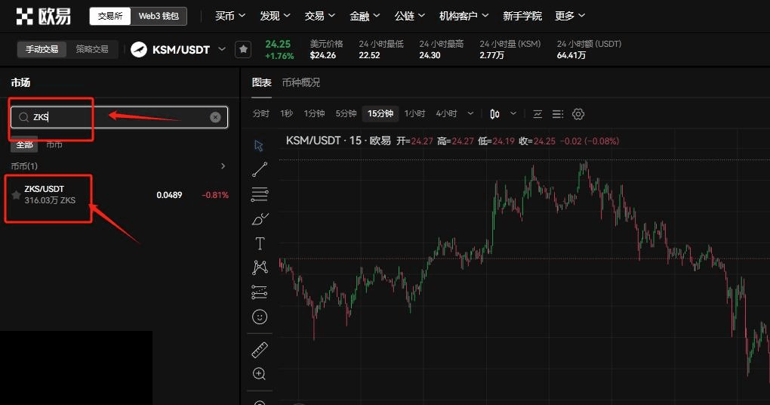
Task: Clear the ZKS search text
Action: pyautogui.click(x=215, y=117)
